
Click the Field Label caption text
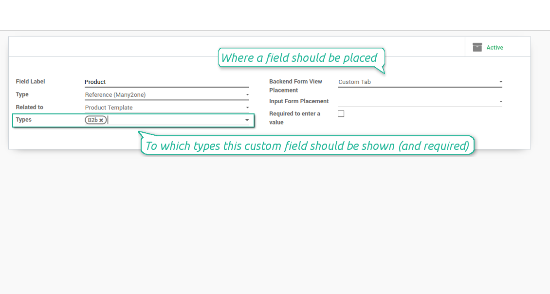click(30, 82)
